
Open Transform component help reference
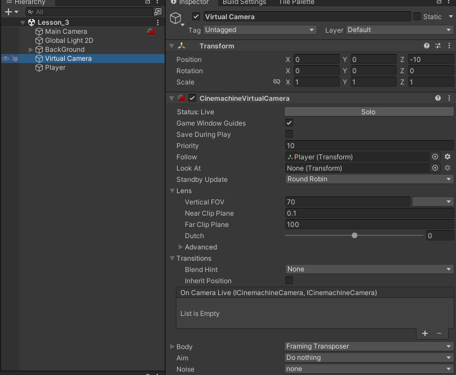[426, 46]
